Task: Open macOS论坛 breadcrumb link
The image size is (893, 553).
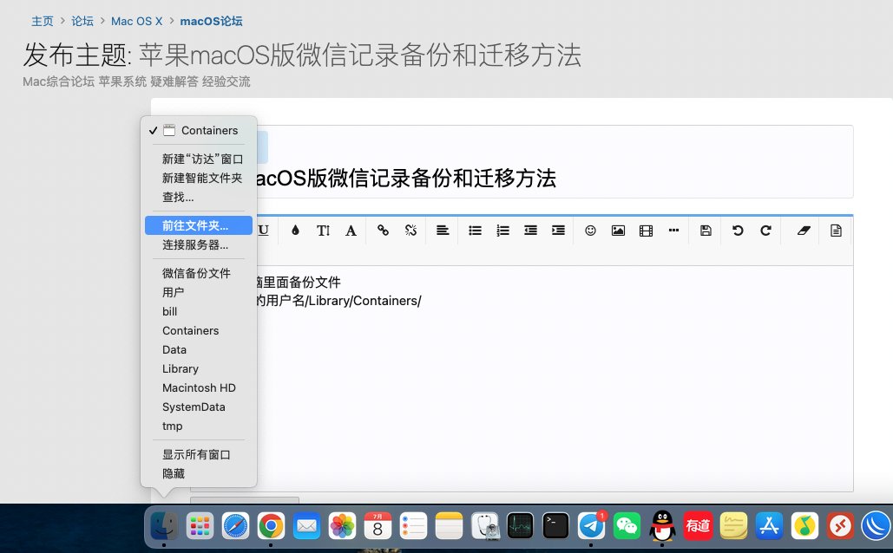Action: pyautogui.click(x=211, y=21)
